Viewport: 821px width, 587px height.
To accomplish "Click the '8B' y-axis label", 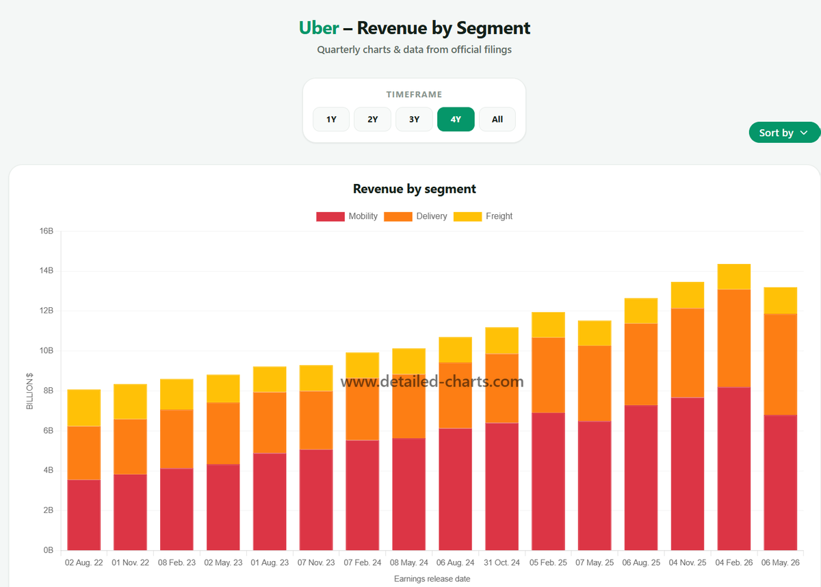I will pyautogui.click(x=49, y=391).
